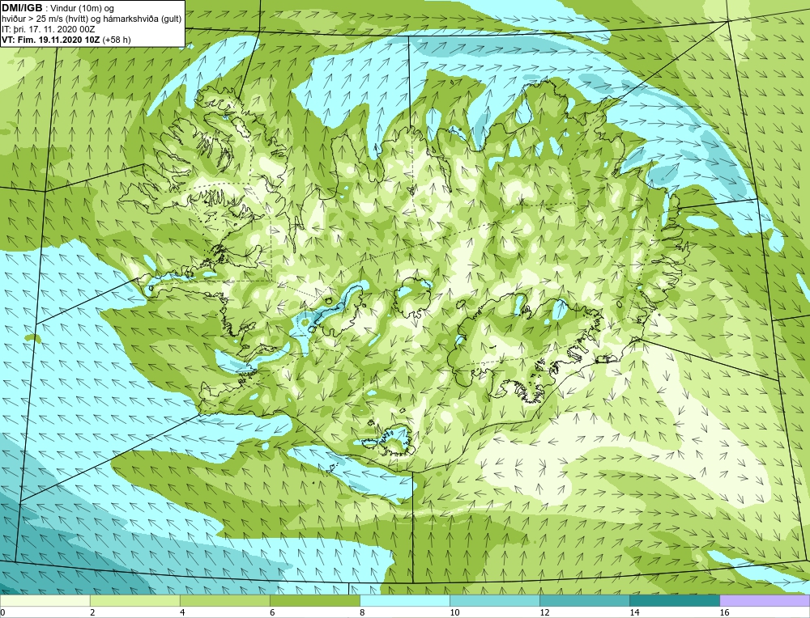This screenshot has width=810, height=618.
Task: Click the 4–6 m/s green legend swatch
Action: (x=224, y=600)
